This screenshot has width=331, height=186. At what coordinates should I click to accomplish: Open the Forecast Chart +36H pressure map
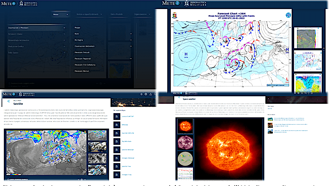(231, 50)
